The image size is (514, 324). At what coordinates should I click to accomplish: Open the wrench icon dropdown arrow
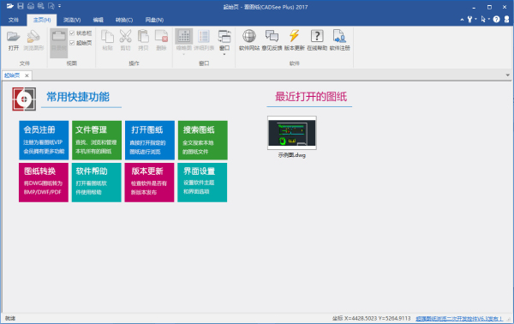[x=475, y=20]
